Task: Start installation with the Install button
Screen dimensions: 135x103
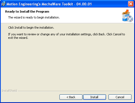Action: 95,97
